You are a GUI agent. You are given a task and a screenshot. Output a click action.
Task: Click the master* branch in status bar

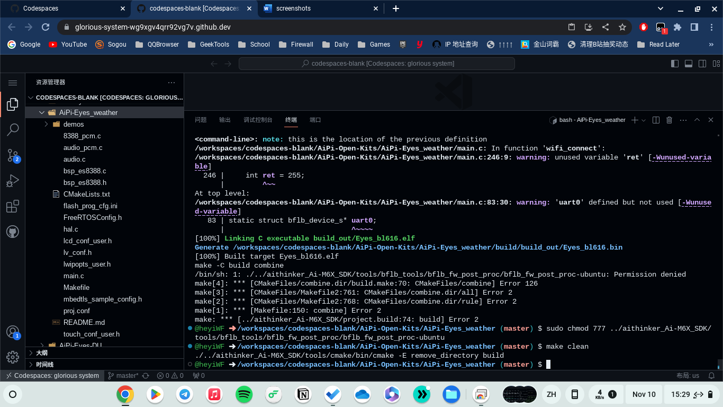click(123, 376)
